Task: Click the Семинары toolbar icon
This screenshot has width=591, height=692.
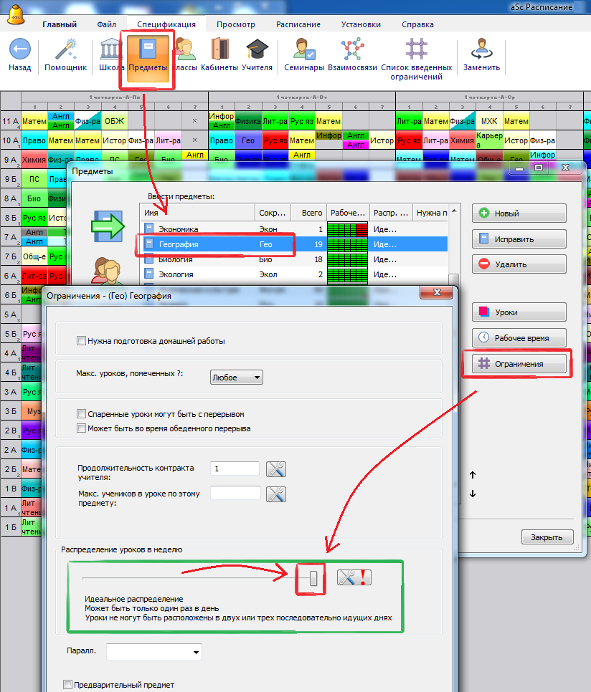Action: coord(304,50)
